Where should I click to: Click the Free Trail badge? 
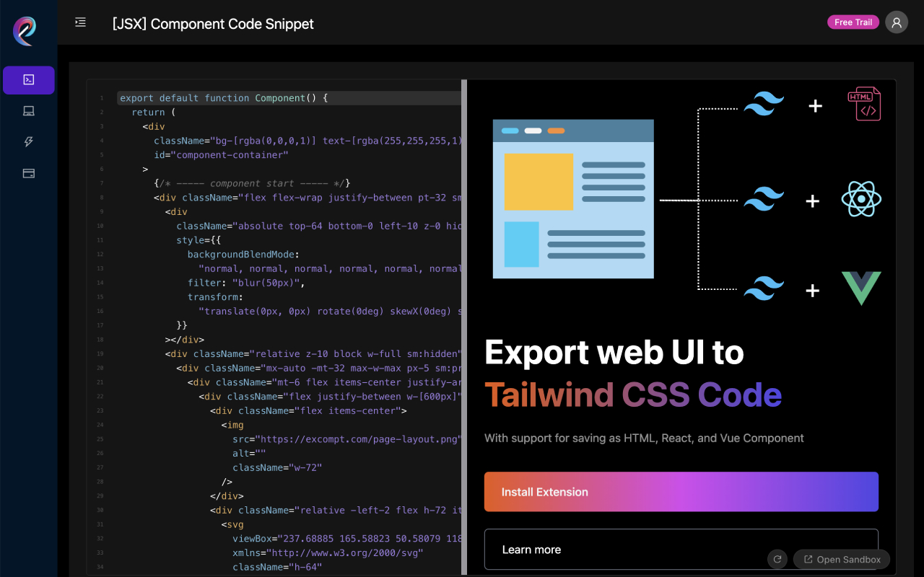click(x=853, y=22)
